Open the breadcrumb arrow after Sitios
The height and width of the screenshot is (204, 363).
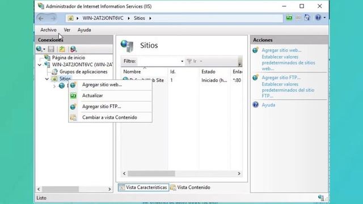point(150,18)
